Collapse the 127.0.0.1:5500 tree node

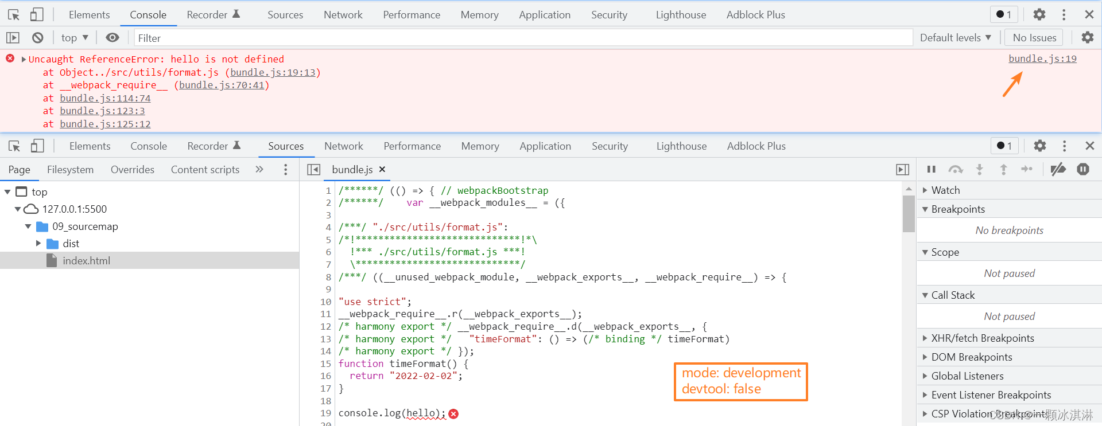pyautogui.click(x=18, y=209)
